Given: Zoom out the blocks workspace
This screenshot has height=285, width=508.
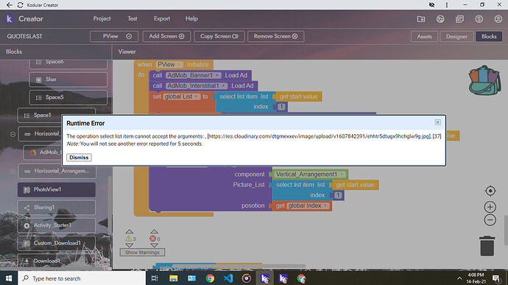Looking at the screenshot, I should (x=490, y=220).
